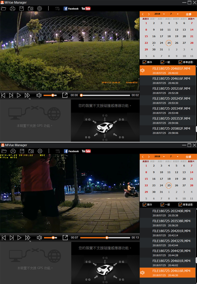Open folder icon in bottom MiVue window

[4, 151]
